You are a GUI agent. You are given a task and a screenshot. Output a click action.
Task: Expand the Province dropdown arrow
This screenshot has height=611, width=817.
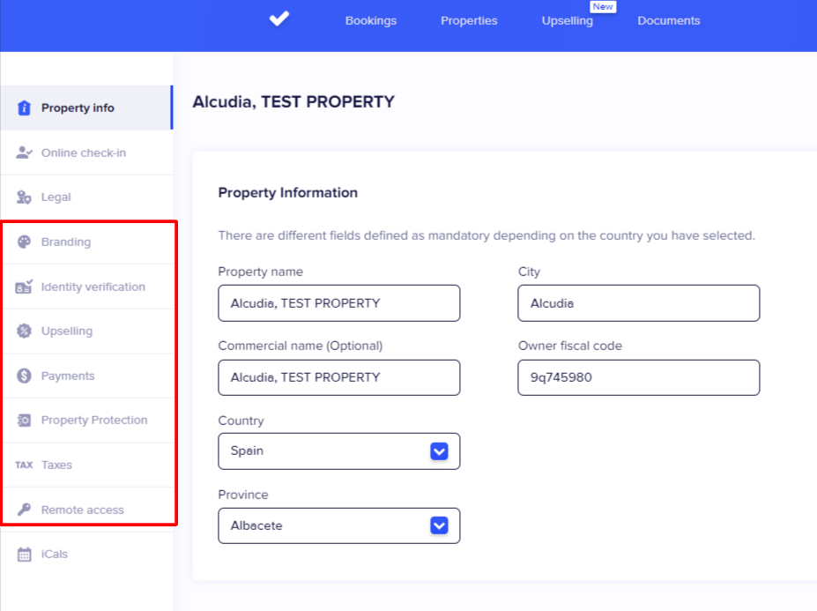(x=439, y=525)
